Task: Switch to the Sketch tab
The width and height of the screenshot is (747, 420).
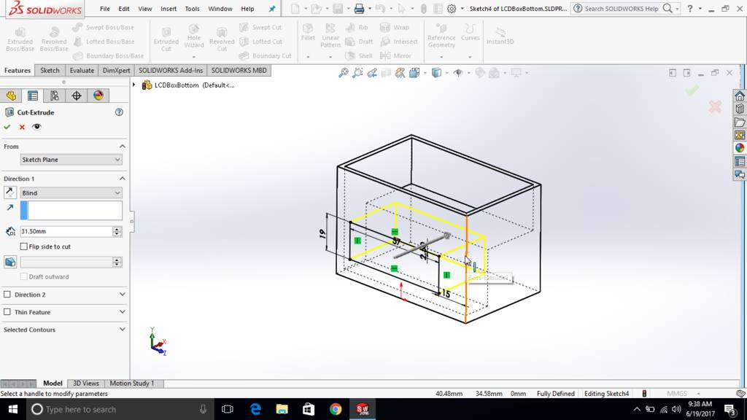Action: [50, 71]
